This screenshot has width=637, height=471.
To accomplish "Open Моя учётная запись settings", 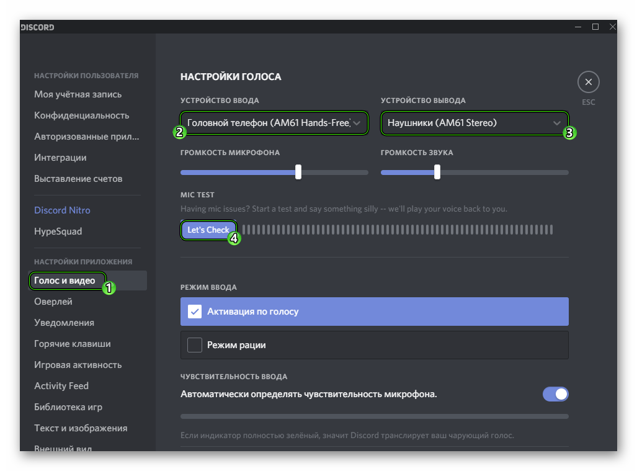I will click(78, 94).
